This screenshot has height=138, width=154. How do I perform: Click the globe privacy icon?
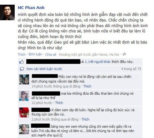(124, 54)
